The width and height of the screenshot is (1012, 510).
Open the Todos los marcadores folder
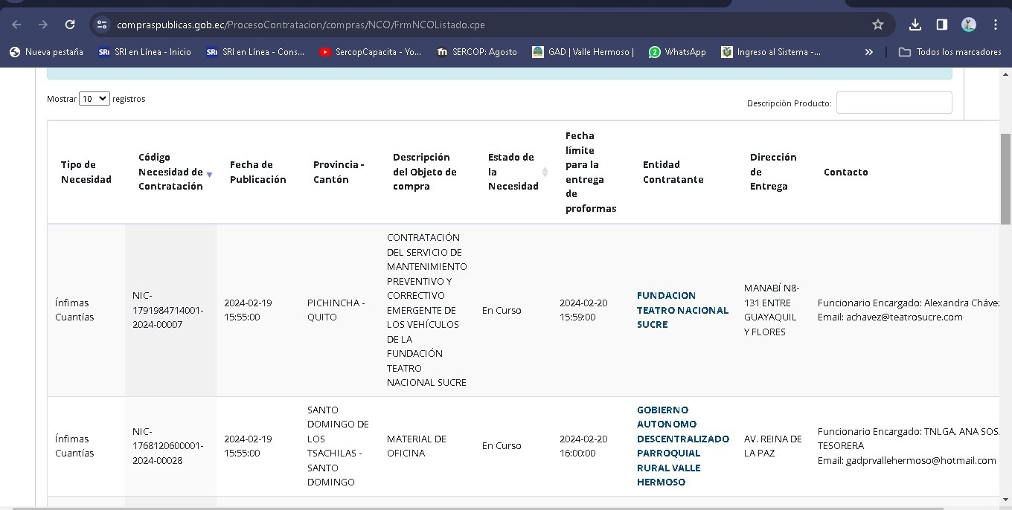click(950, 52)
